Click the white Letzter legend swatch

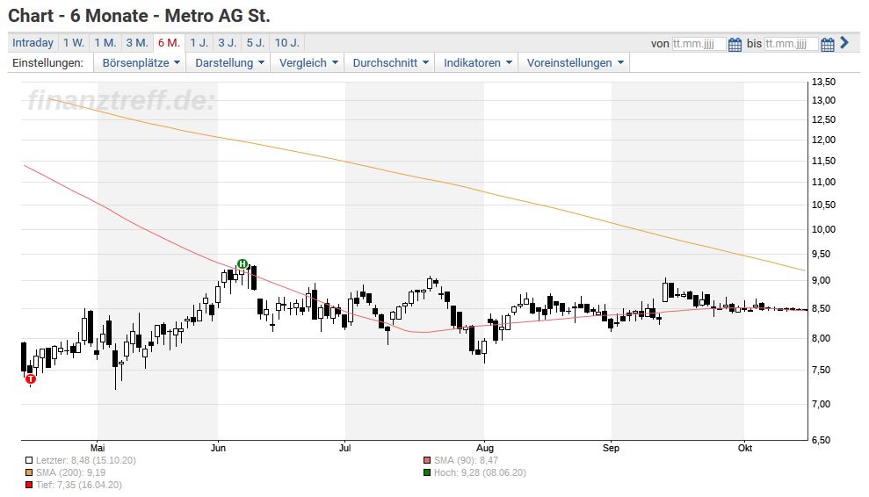[29, 460]
